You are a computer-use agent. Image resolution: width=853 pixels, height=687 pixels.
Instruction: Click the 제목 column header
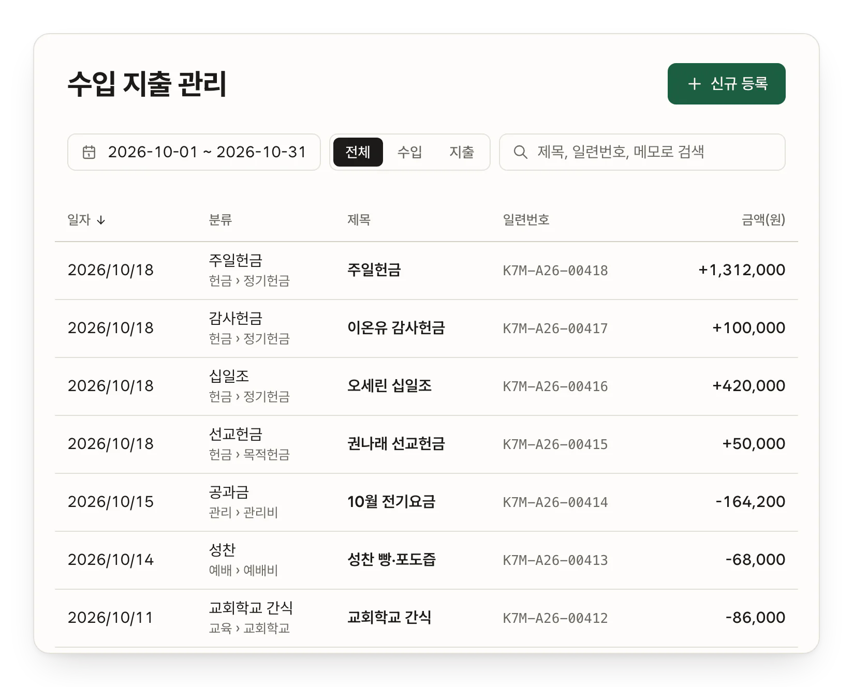click(x=359, y=220)
